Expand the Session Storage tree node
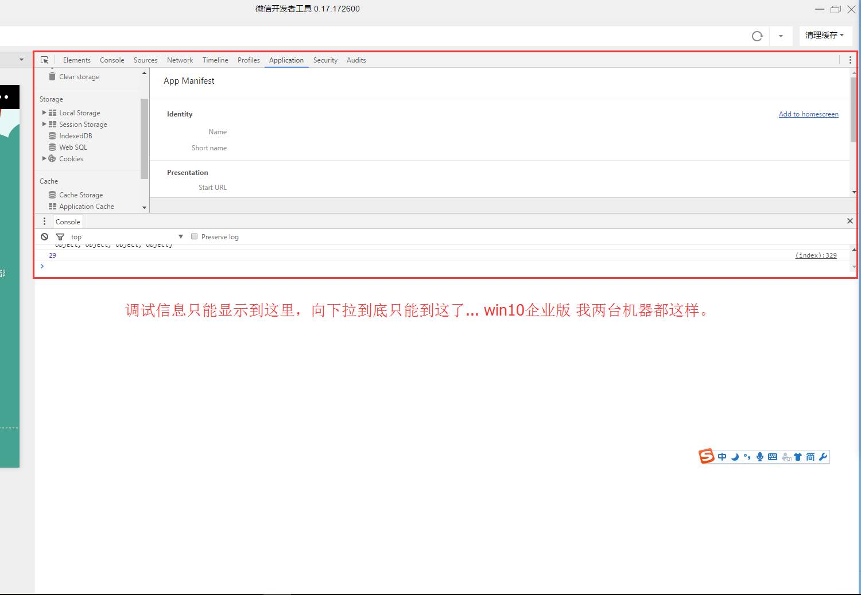 point(44,124)
